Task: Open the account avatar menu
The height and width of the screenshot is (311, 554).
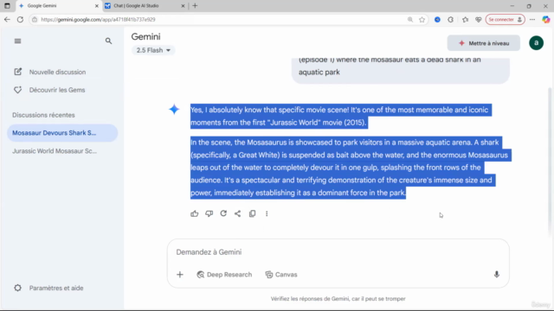Action: 536,43
